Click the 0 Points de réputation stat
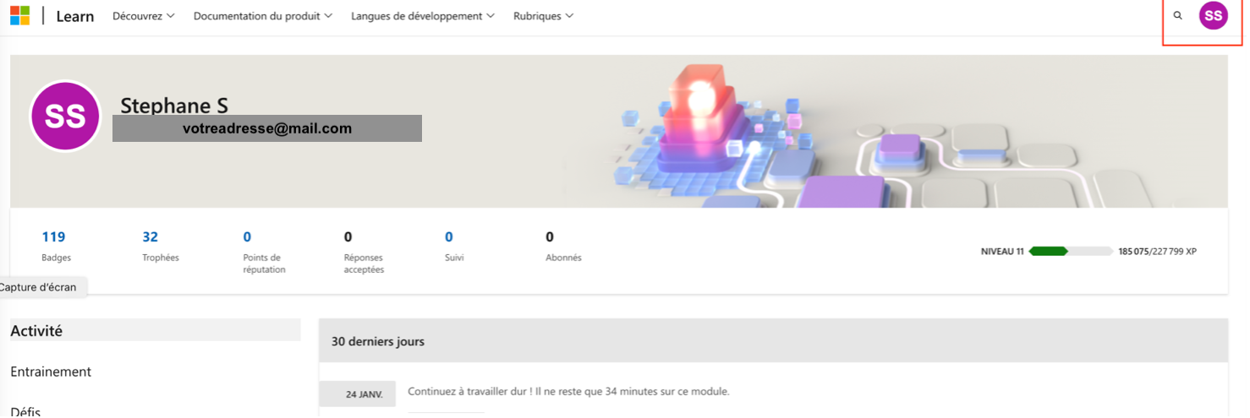1250x418 pixels. click(247, 237)
